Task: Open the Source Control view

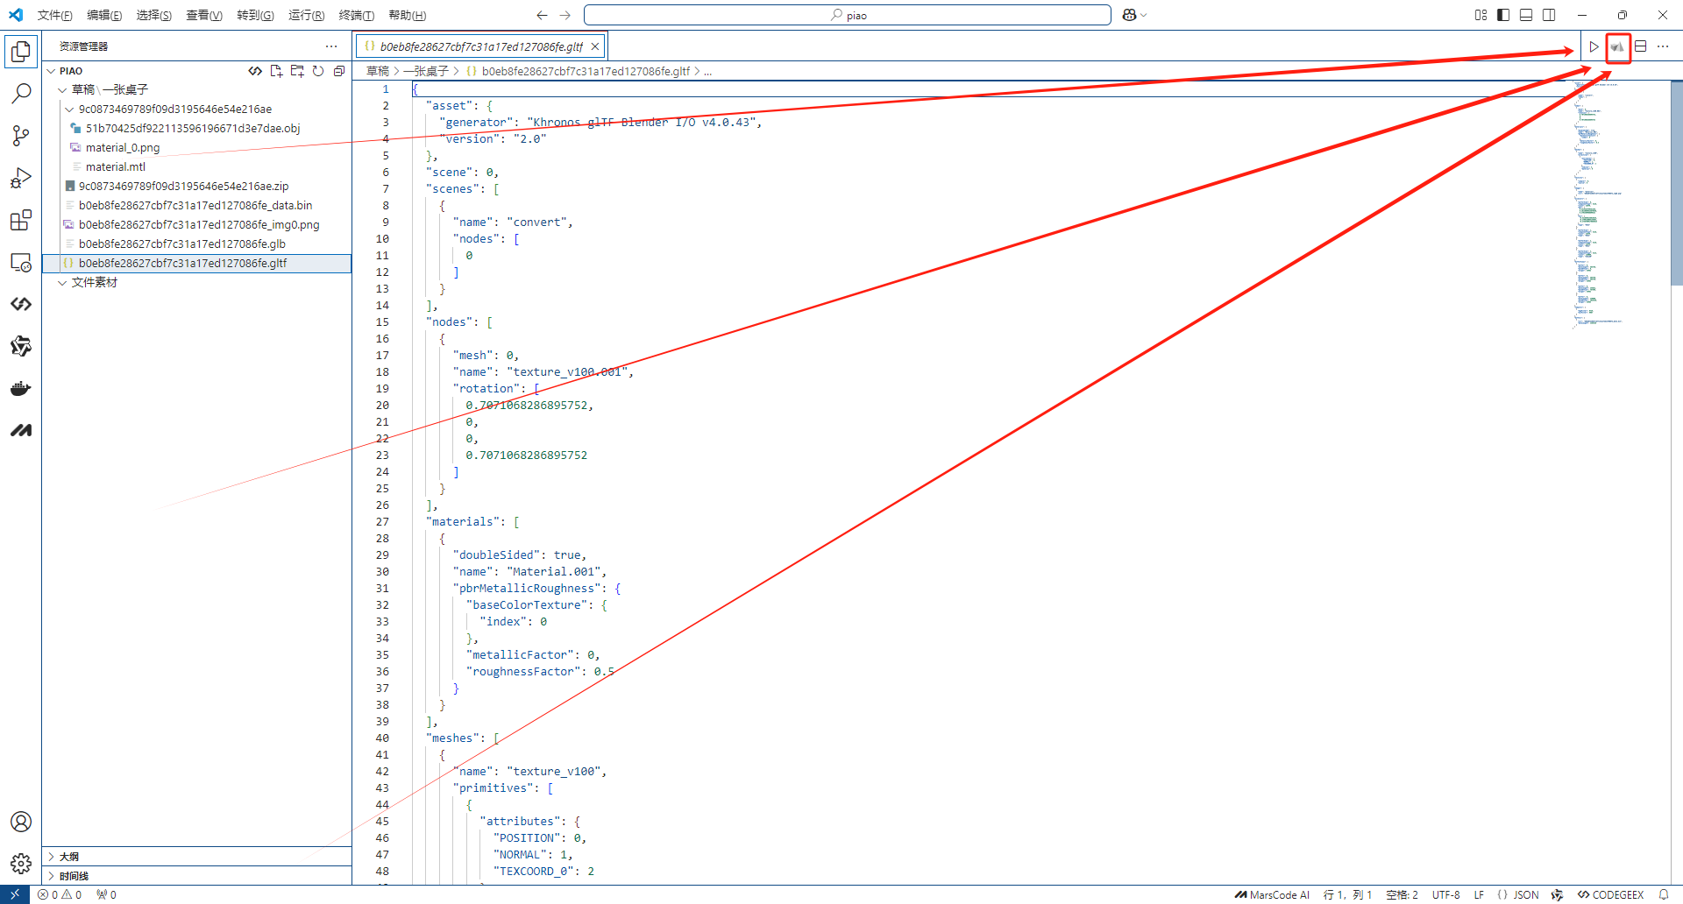Action: click(21, 135)
